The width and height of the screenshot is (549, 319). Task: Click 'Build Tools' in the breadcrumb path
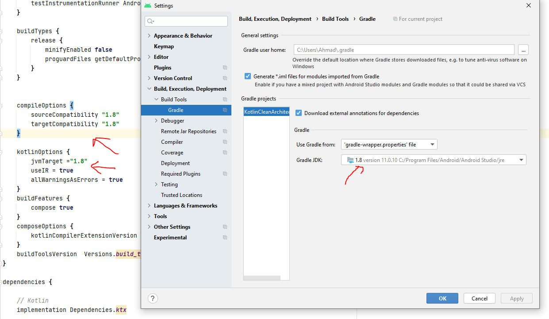coord(335,19)
